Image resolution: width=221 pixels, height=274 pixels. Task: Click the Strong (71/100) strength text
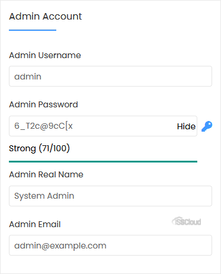click(39, 148)
